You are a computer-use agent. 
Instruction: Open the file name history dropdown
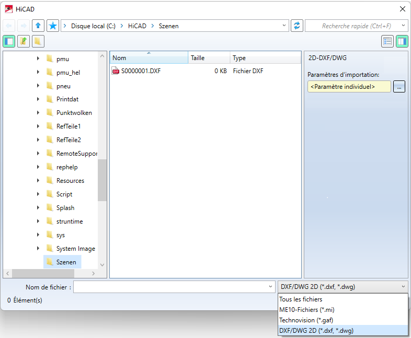[270, 287]
